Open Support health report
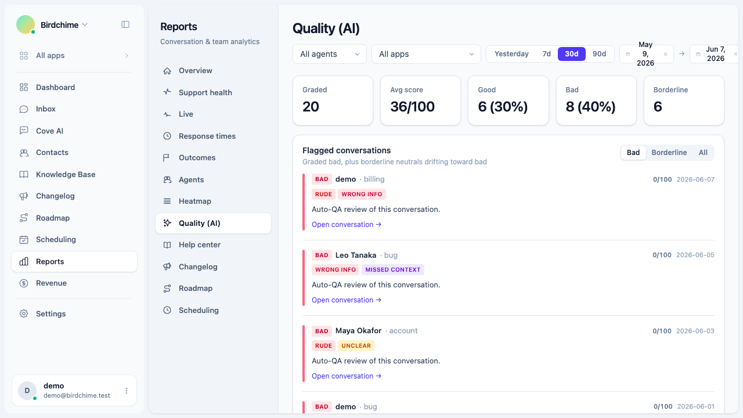743x418 pixels. (213, 92)
